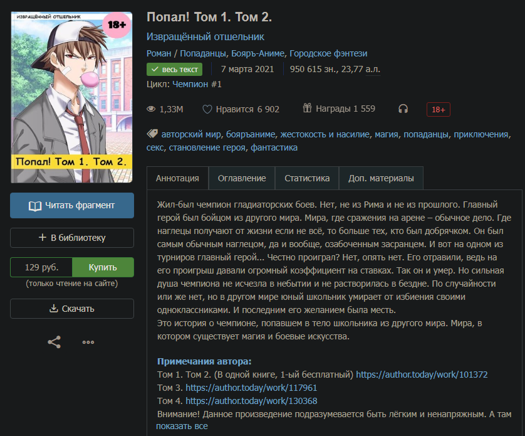Image resolution: width=525 pixels, height=436 pixels.
Task: Add book with В библиотеку button
Action: 72,238
